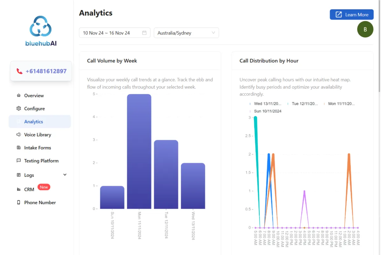Open the date range picker field

click(x=115, y=33)
